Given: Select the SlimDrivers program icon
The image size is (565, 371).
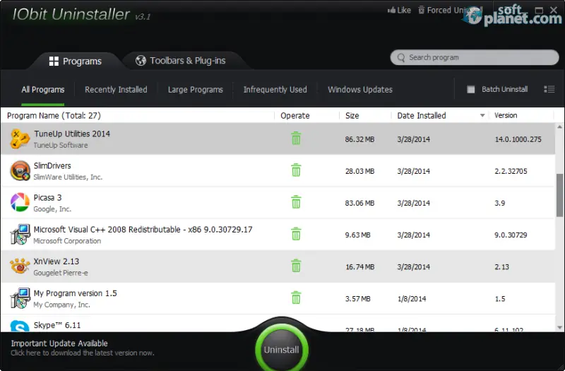Looking at the screenshot, I should pyautogui.click(x=20, y=170).
